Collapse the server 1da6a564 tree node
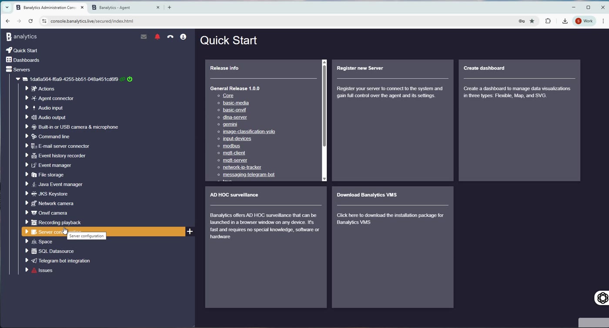Viewport: 609px width, 328px height. [18, 79]
